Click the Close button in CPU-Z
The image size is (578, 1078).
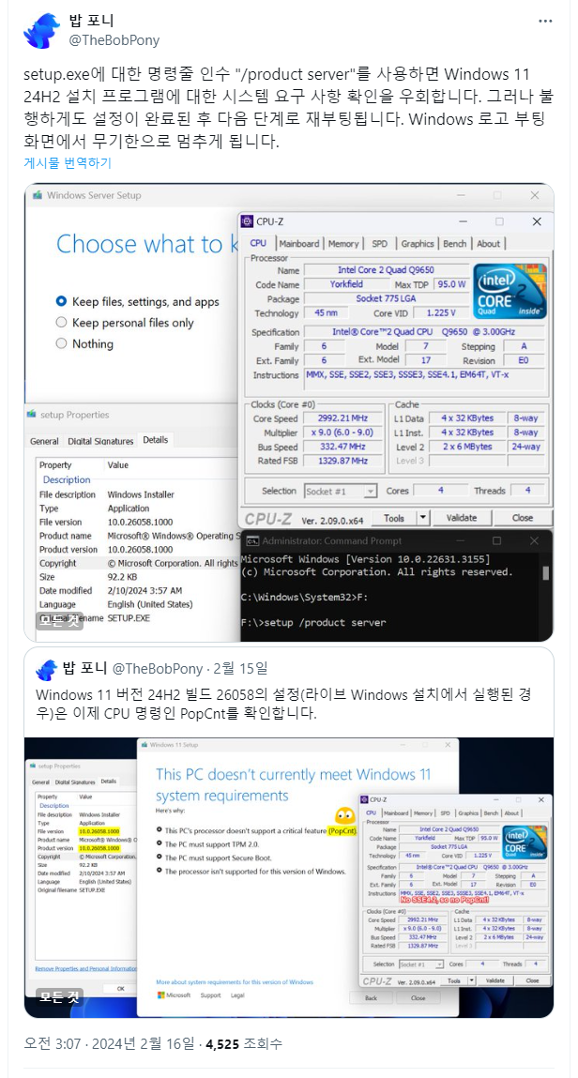(523, 518)
